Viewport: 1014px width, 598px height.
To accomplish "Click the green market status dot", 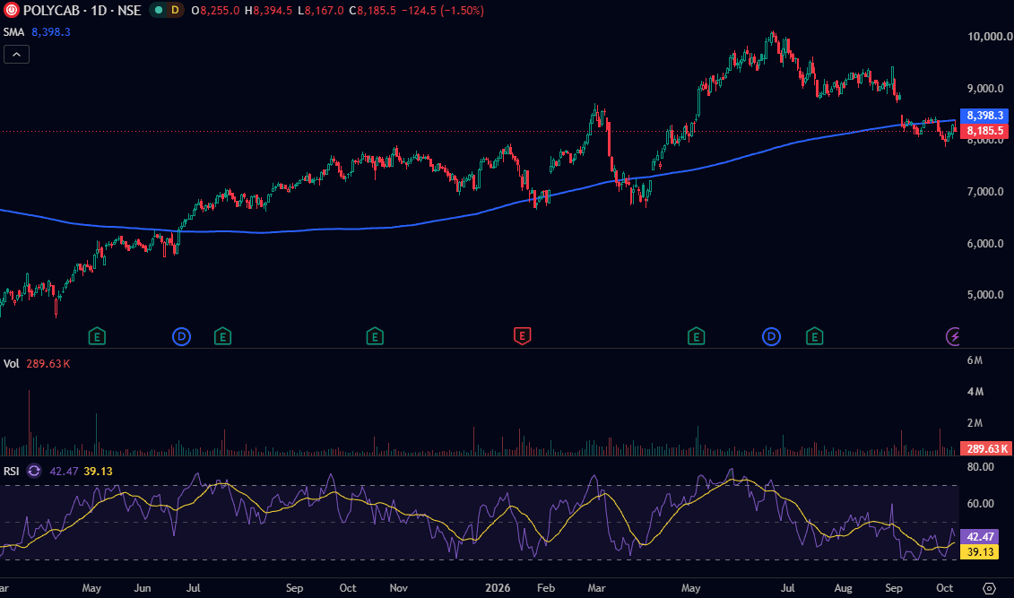I will tap(159, 11).
